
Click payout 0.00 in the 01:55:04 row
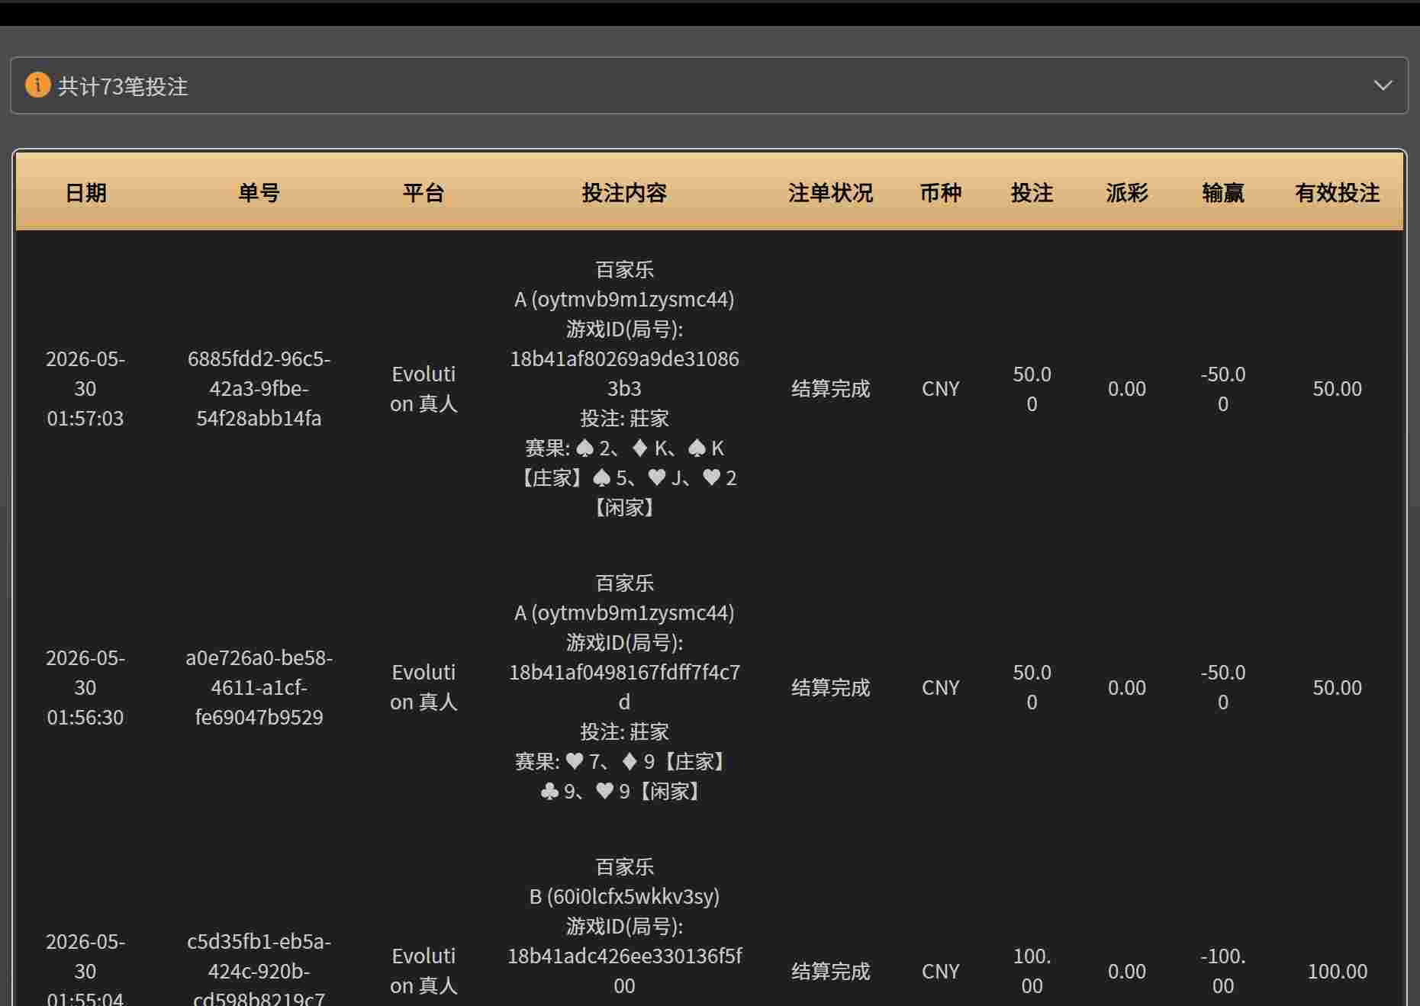(1127, 971)
